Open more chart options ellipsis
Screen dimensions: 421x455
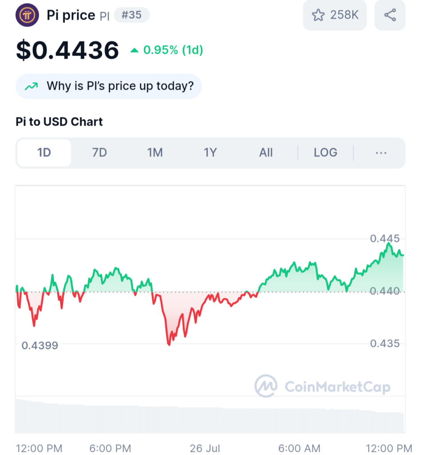point(381,153)
